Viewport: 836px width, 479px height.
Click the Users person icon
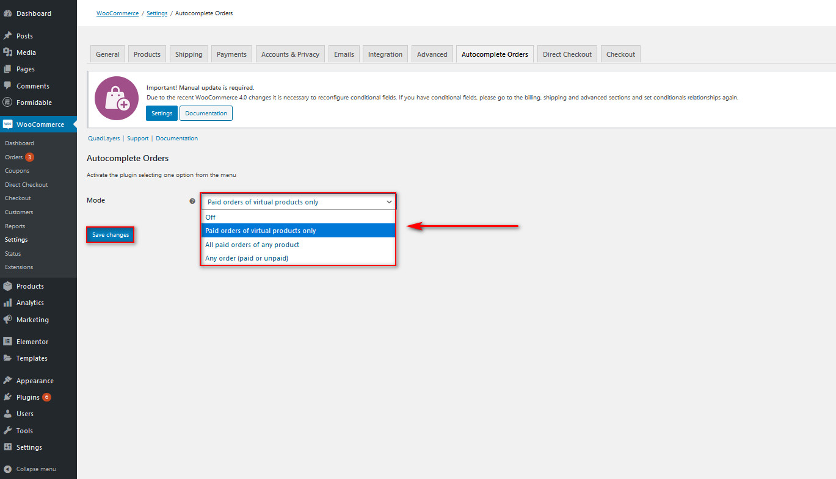8,414
